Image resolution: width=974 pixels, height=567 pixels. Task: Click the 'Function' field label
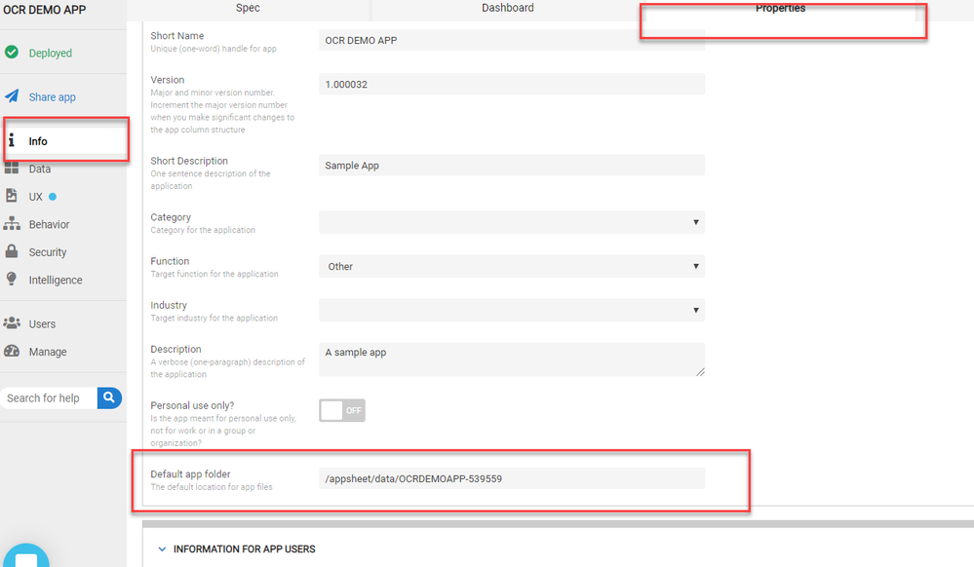pos(170,261)
